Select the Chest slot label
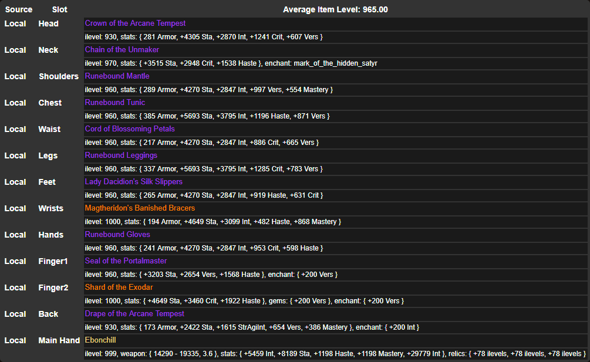590x362 pixels. tap(50, 103)
